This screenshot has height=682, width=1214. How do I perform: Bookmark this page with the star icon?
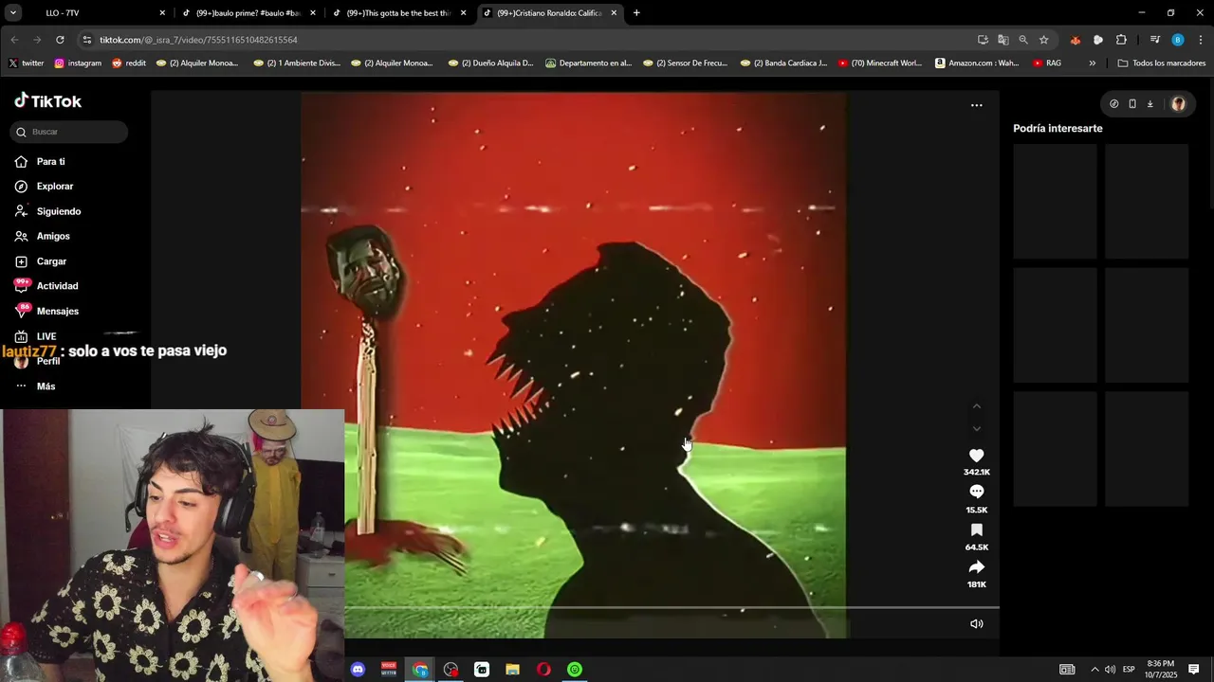(x=1043, y=40)
